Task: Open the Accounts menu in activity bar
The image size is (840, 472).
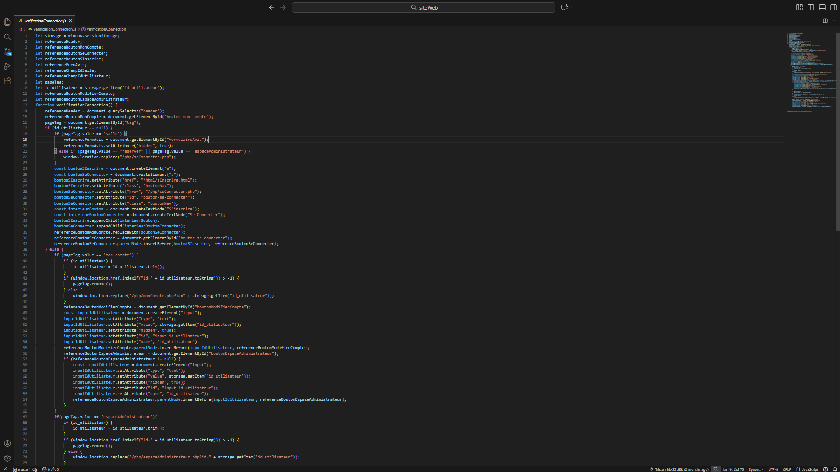Action: [x=7, y=443]
